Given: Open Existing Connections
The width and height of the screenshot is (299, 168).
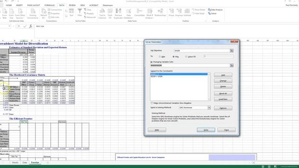Looking at the screenshot, I should (33, 14).
